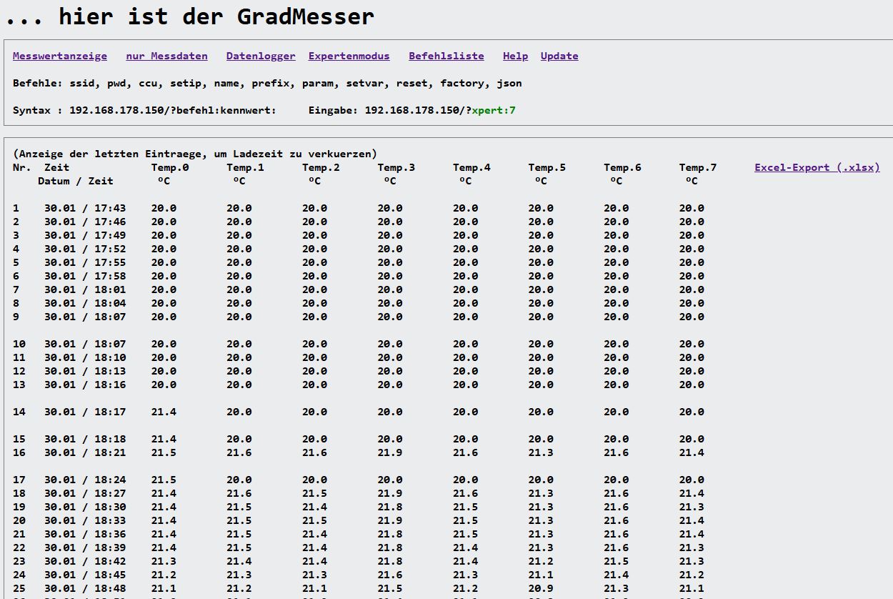This screenshot has height=599, width=893.
Task: Click the Temp.7 column header
Action: click(698, 167)
